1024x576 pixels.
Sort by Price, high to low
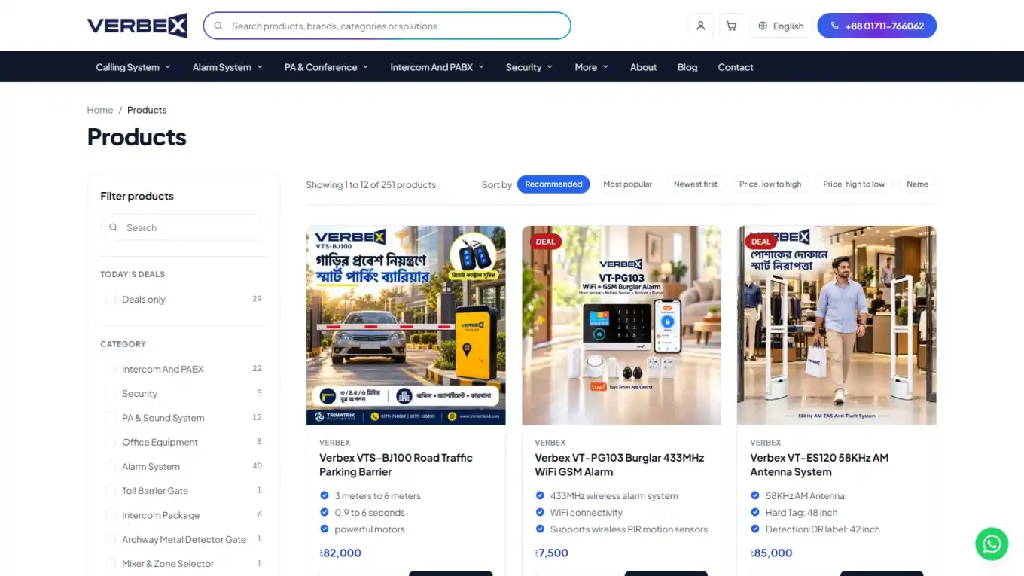point(854,184)
